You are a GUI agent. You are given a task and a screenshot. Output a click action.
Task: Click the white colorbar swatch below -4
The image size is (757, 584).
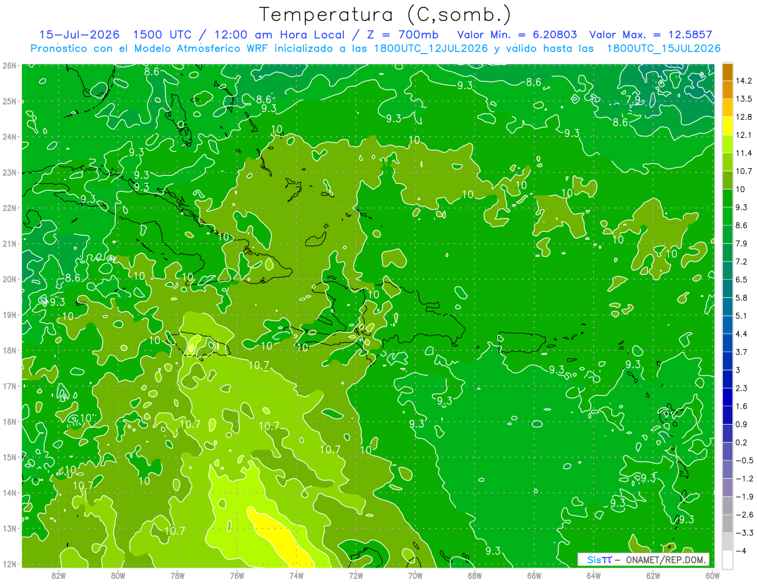(x=727, y=559)
